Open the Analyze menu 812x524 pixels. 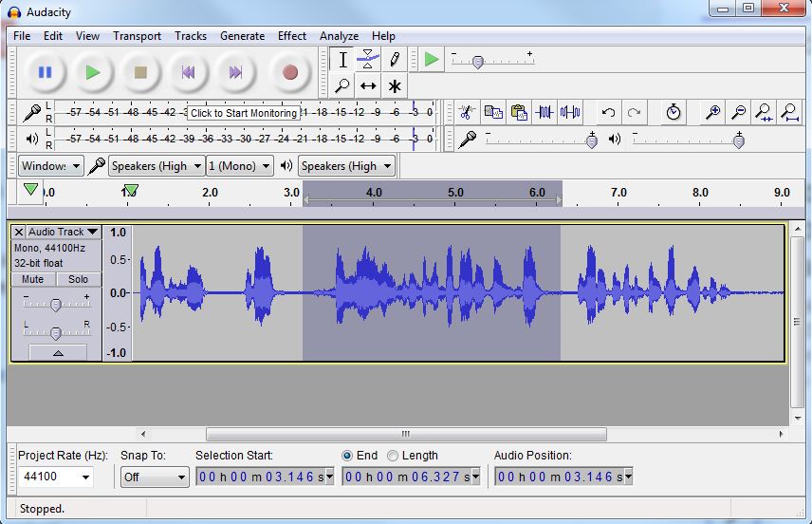[340, 36]
